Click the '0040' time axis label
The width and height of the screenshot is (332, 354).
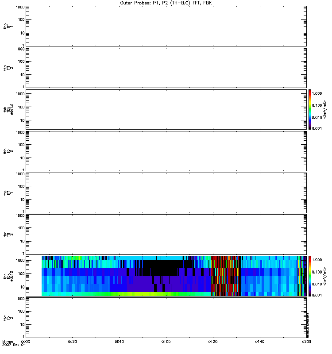click(119, 342)
